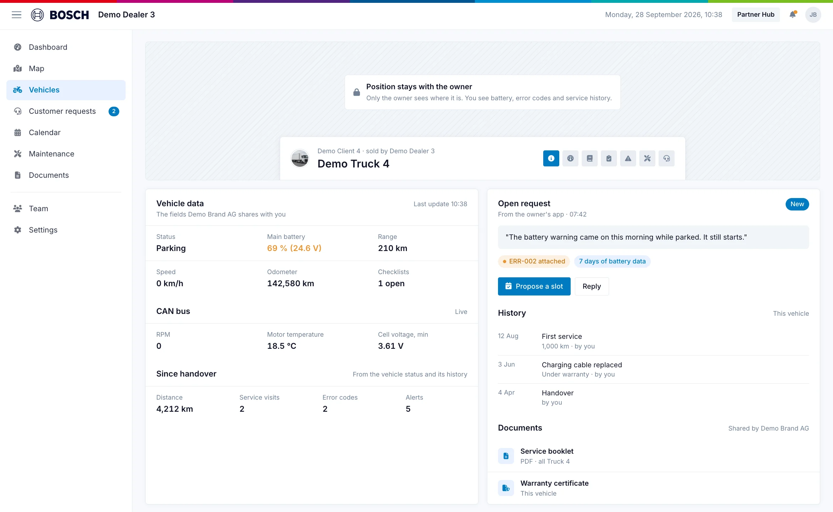Click the Main battery value 69 % (24.6 V)

coord(294,248)
